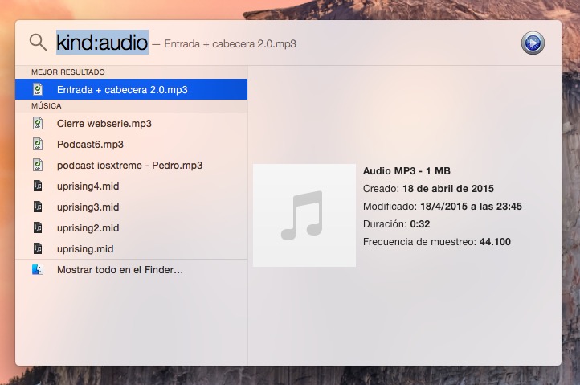
Task: Open Mostrar todo en el Finder...
Action: click(131, 270)
